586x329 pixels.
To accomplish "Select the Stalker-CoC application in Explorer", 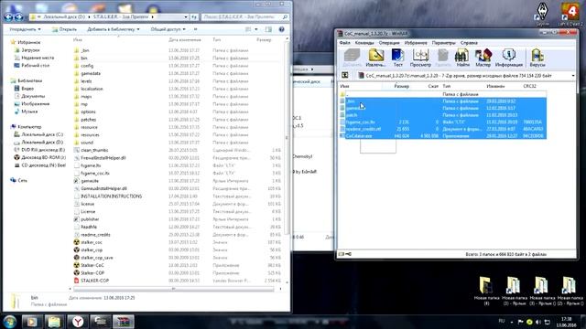I will [92, 265].
